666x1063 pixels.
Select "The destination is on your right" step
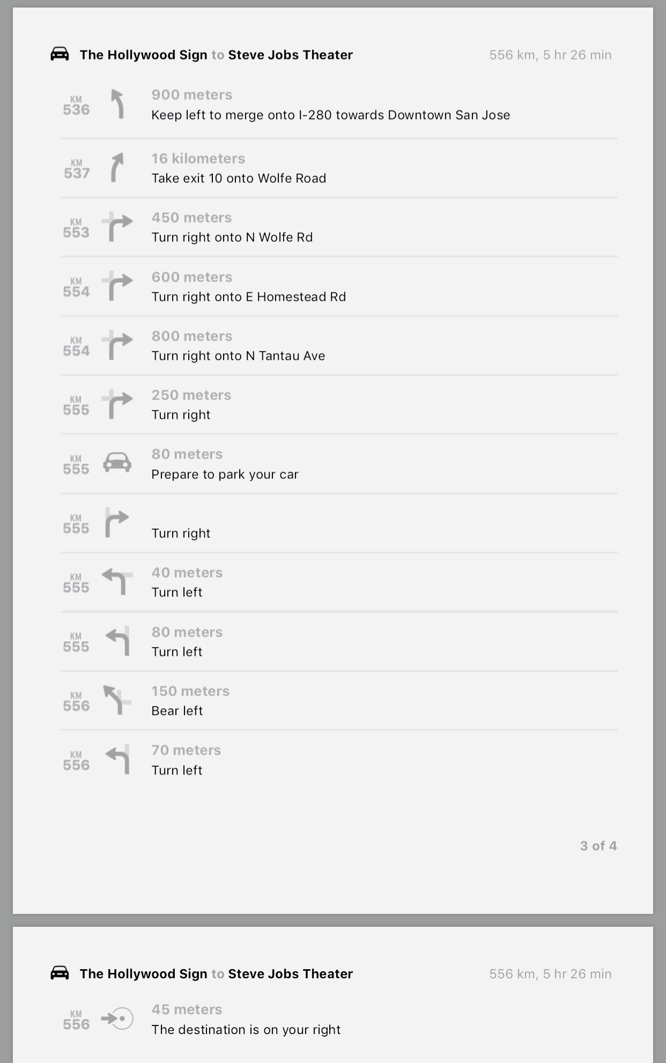(x=246, y=1029)
